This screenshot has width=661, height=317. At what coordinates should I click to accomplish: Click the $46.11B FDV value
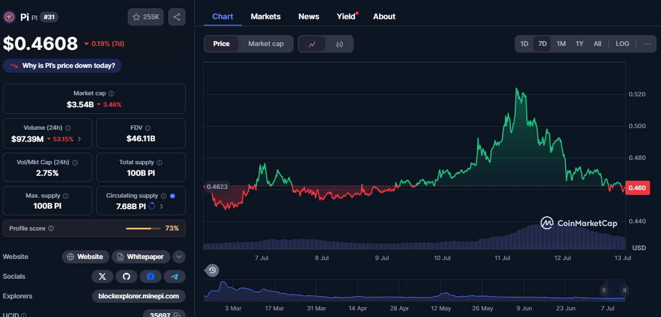click(x=141, y=139)
